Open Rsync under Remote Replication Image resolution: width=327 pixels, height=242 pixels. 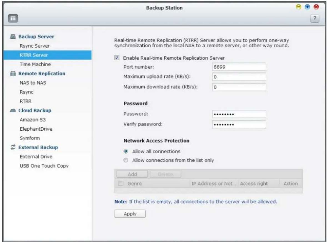tap(26, 92)
